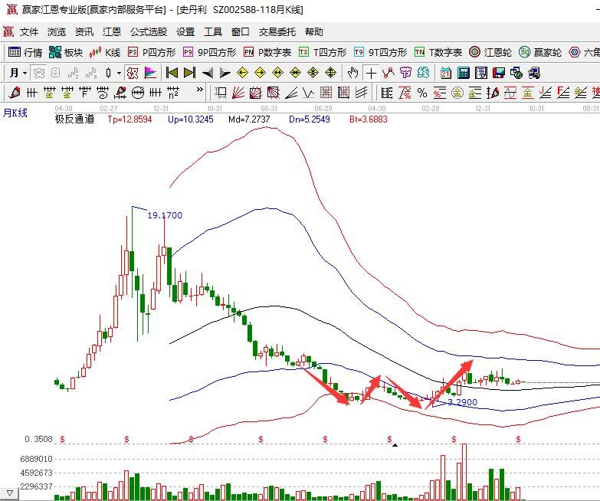
Task: Click the floppy disk save icon
Action: click(x=499, y=73)
